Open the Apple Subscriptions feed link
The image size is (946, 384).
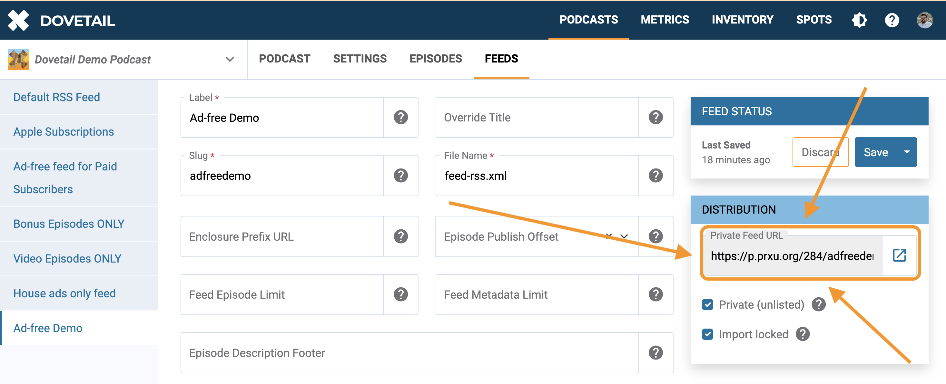click(x=64, y=132)
